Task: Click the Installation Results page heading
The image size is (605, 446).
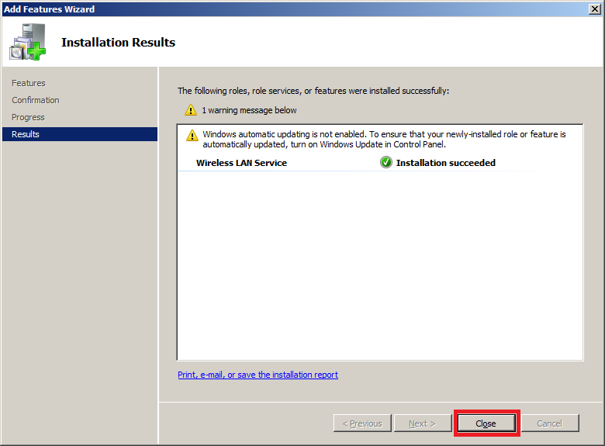Action: (x=118, y=43)
